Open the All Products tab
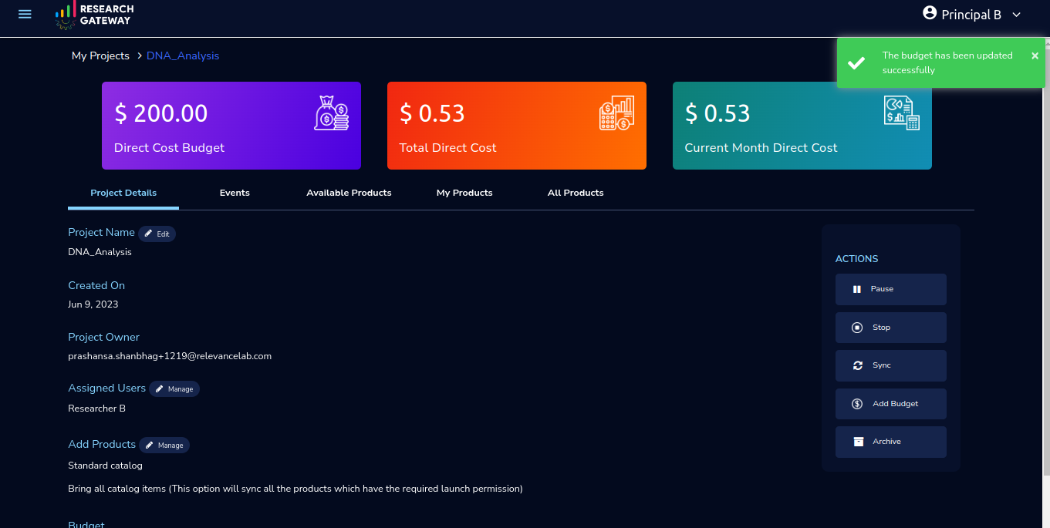 [x=576, y=193]
